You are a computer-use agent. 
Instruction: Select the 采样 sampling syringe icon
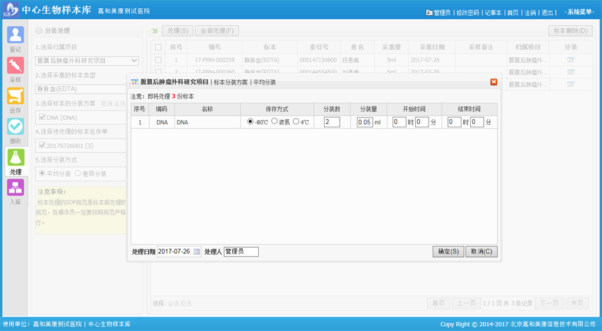(15, 65)
